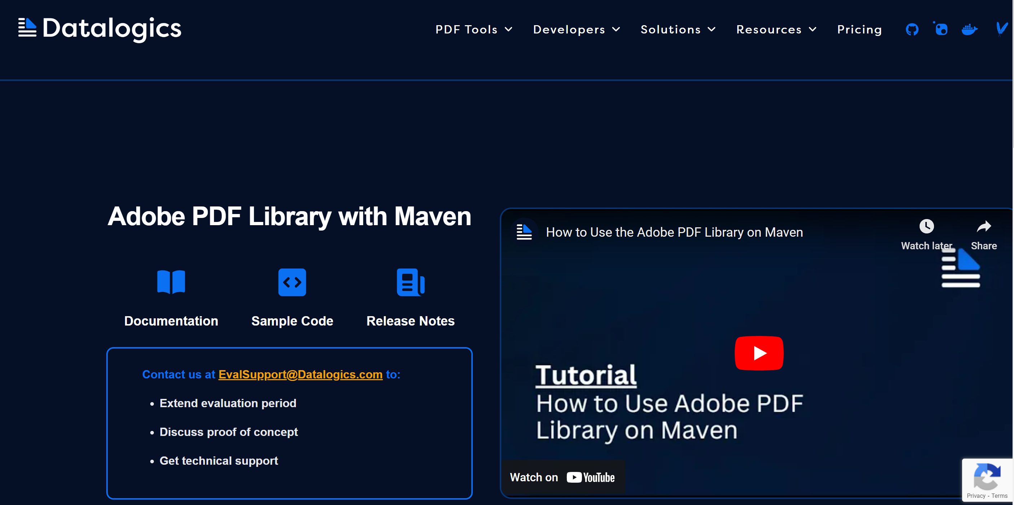This screenshot has width=1014, height=505.
Task: Open the Solutions menu
Action: pos(678,29)
